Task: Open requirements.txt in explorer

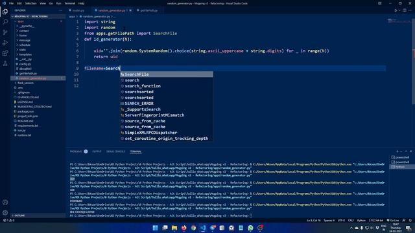Action: [27, 126]
